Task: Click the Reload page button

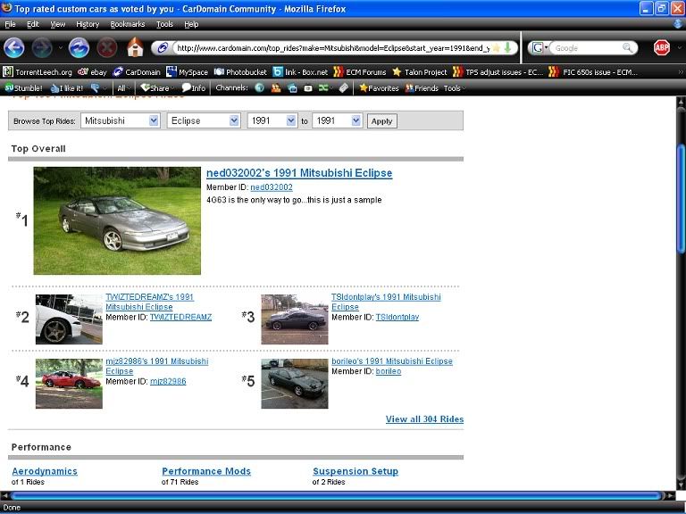Action: [x=79, y=47]
